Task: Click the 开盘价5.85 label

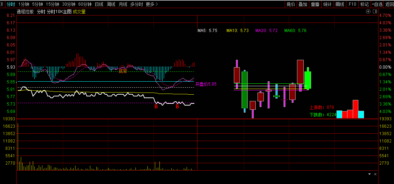Action: (206, 84)
